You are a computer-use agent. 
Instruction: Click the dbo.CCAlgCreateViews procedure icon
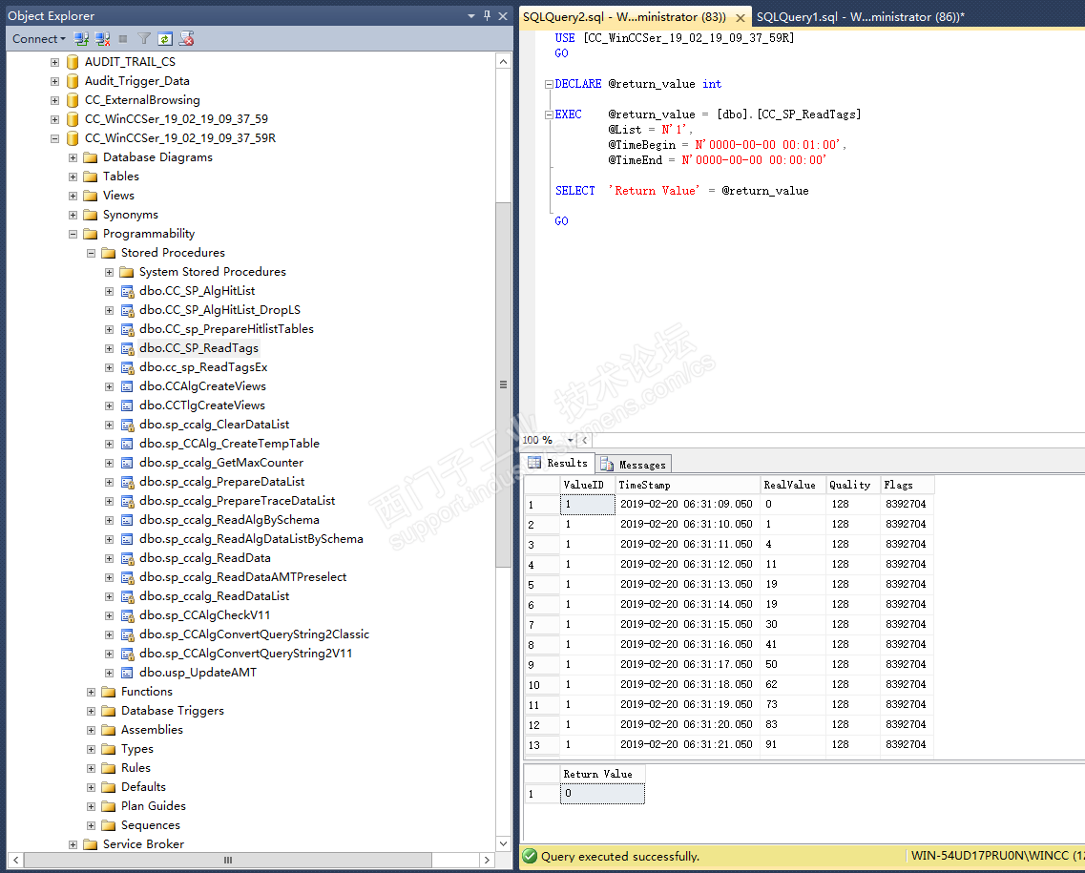pos(127,386)
